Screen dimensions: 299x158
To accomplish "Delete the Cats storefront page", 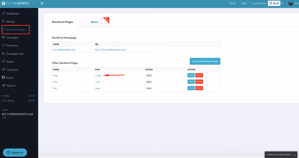I will 199,82.
